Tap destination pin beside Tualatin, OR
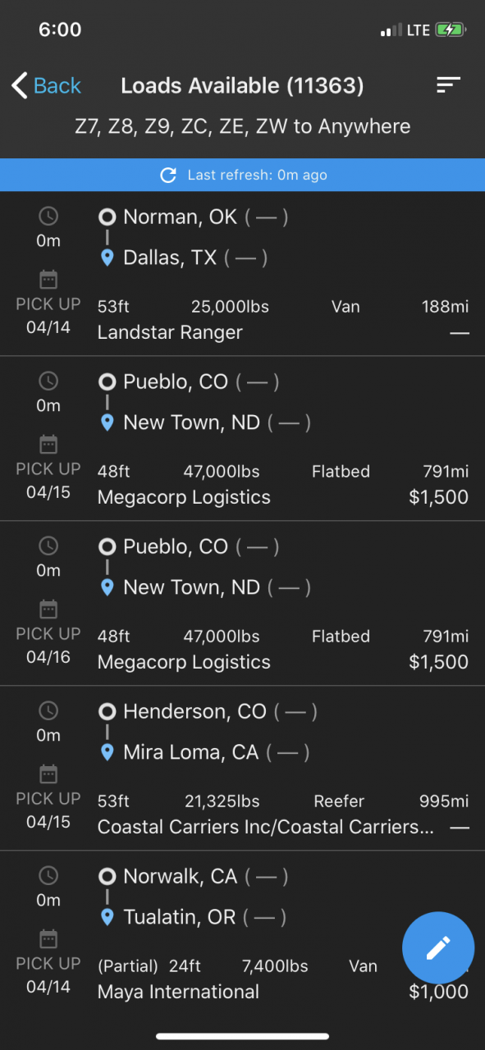Viewport: 485px width, 1050px height. click(x=107, y=917)
